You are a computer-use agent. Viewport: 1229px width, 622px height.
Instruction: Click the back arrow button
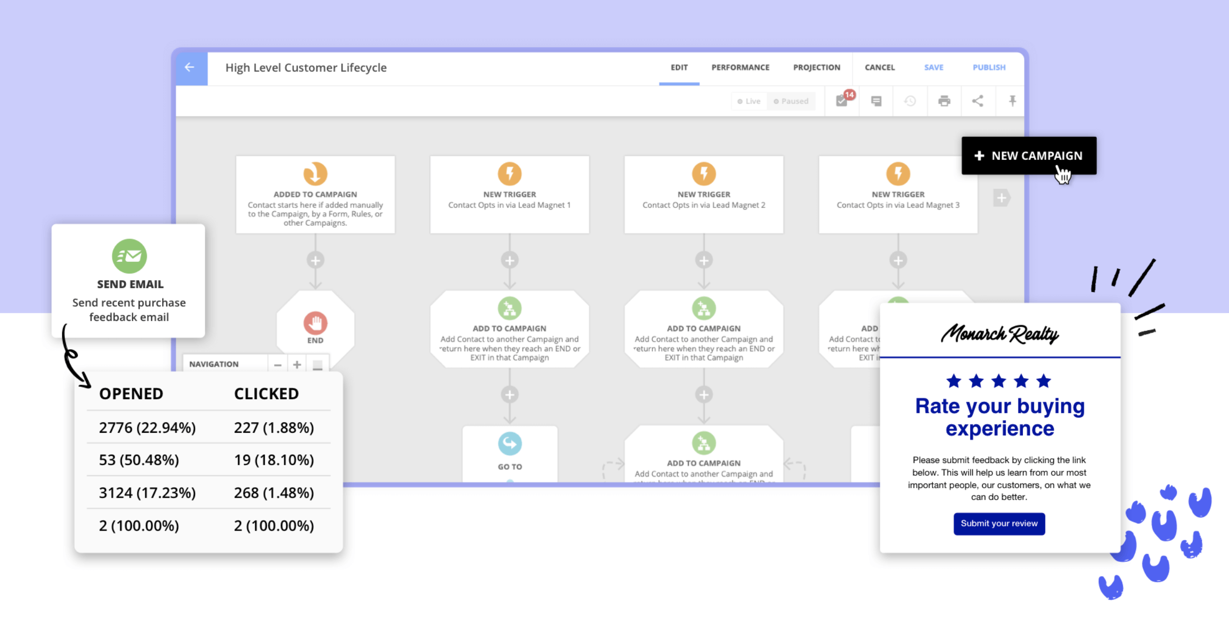[190, 67]
